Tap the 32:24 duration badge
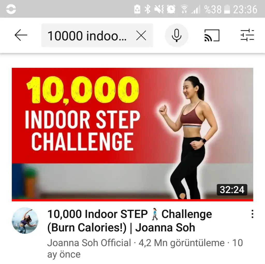This screenshot has height=264, width=265. [232, 190]
